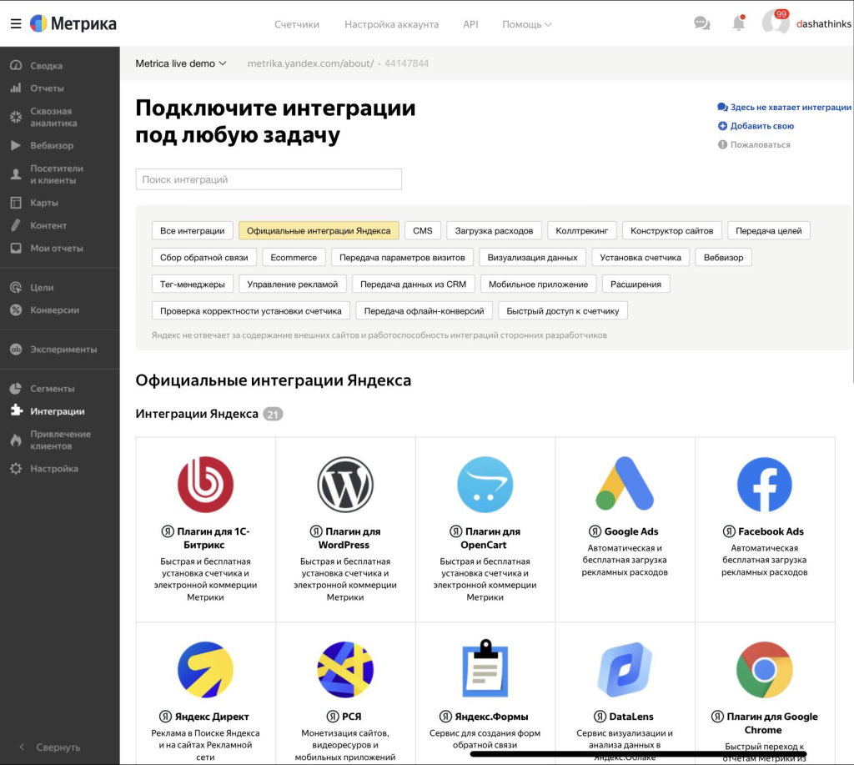Deselect Официальные интеграции Яндекса filter
Screen dimensions: 854x765
(319, 230)
